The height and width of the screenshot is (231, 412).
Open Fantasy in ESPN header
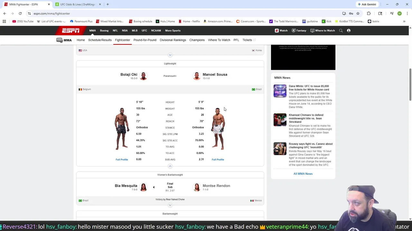point(299,30)
